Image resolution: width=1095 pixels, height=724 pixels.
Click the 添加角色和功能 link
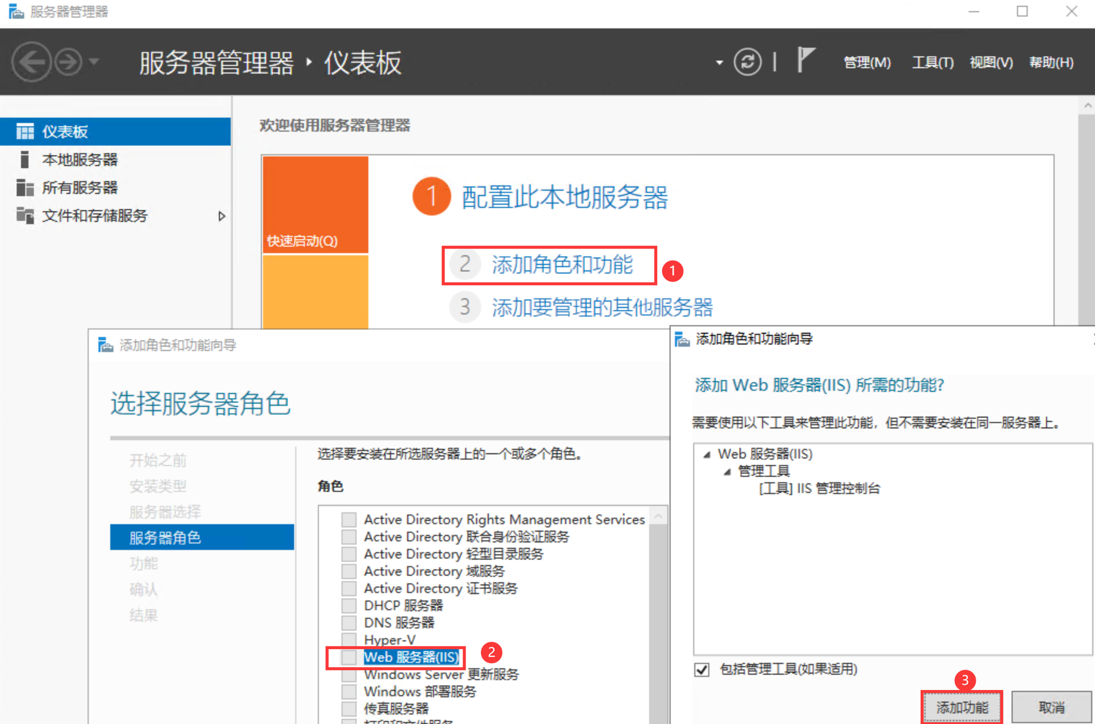point(562,264)
